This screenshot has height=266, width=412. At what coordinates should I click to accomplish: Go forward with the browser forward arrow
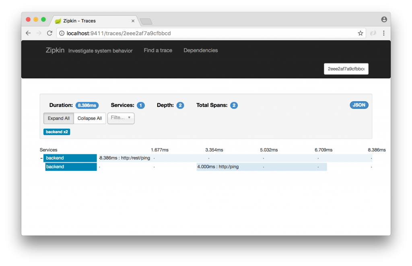tap(39, 33)
